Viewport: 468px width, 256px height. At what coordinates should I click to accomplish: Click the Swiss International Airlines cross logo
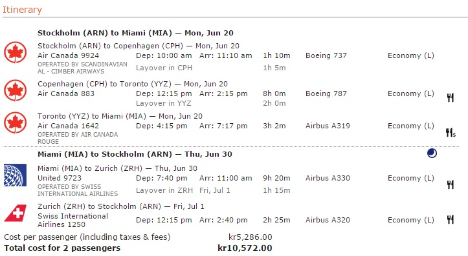16,213
